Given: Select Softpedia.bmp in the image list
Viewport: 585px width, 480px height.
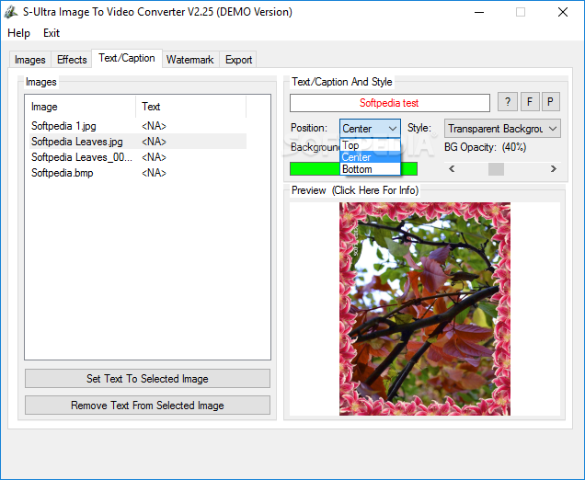Looking at the screenshot, I should (x=138, y=173).
